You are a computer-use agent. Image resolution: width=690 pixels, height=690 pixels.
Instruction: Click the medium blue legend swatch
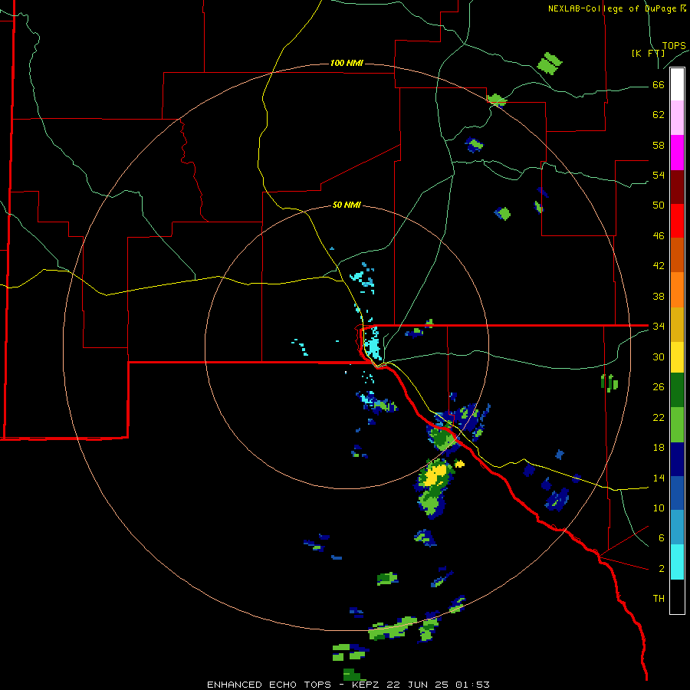677,493
